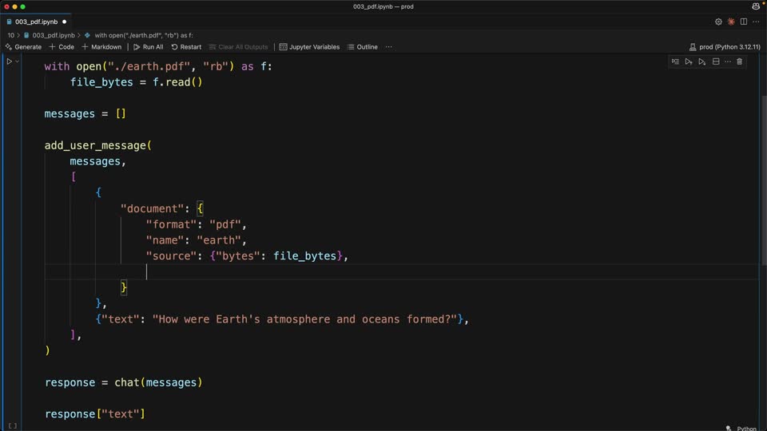Open editor more actions menu
Image resolution: width=767 pixels, height=431 pixels.
tap(757, 22)
